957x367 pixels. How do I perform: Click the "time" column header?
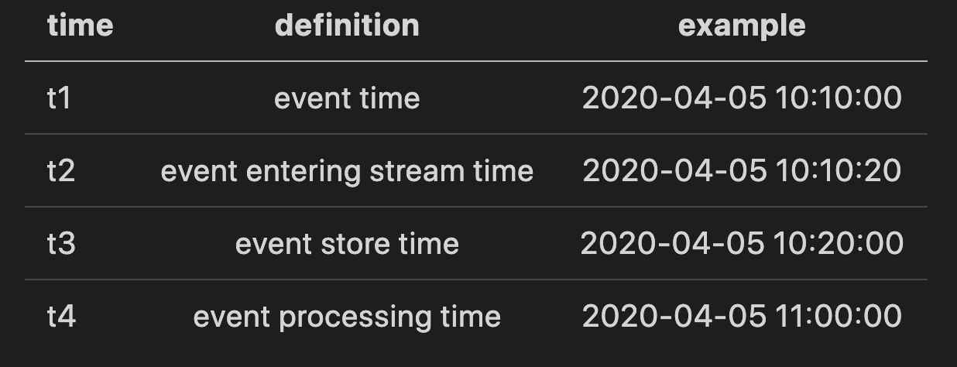pos(80,26)
